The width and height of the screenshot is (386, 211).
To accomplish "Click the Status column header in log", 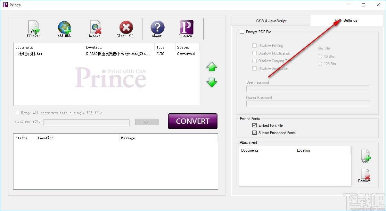I will point(25,138).
